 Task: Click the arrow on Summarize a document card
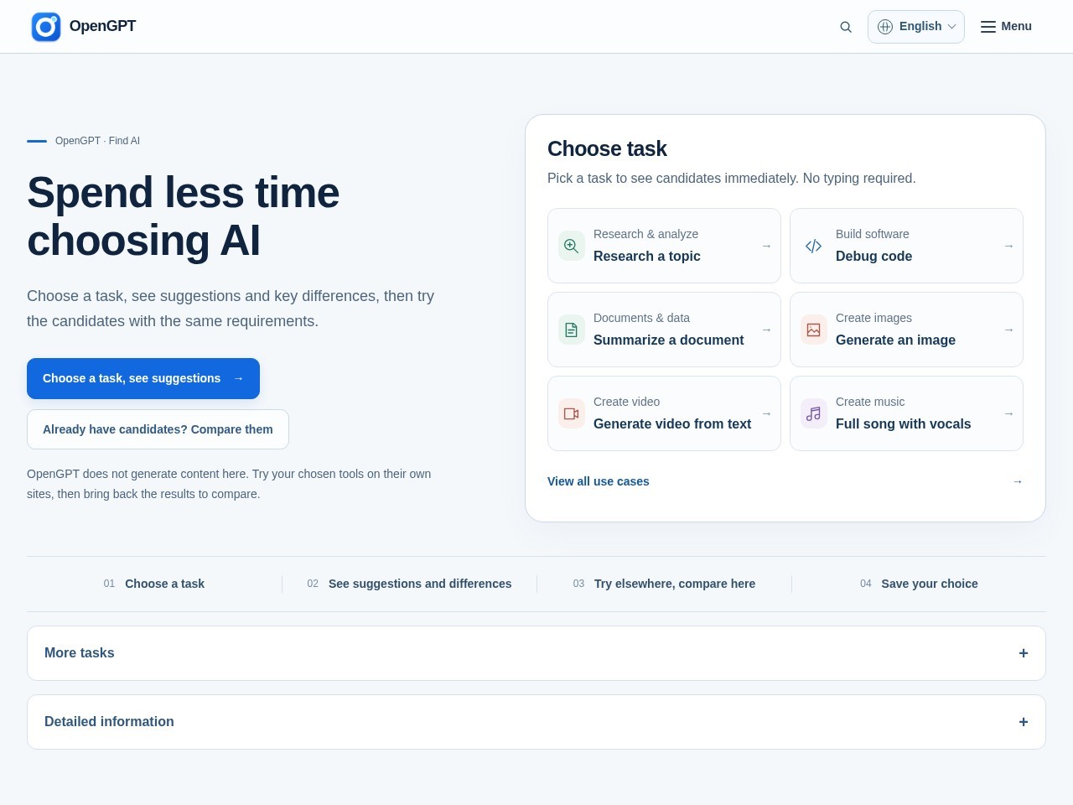[x=766, y=330]
